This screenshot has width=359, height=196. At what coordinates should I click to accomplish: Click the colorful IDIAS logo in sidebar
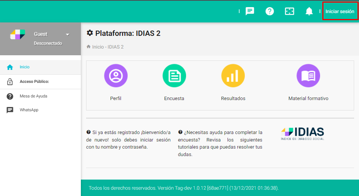click(18, 34)
